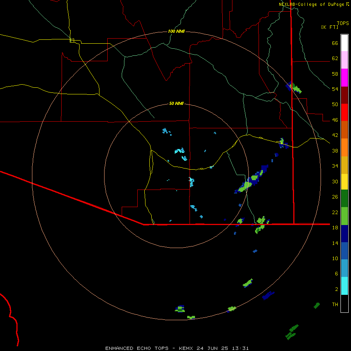
Task: Pick the cyan legend swatch
Action: pyautogui.click(x=344, y=286)
